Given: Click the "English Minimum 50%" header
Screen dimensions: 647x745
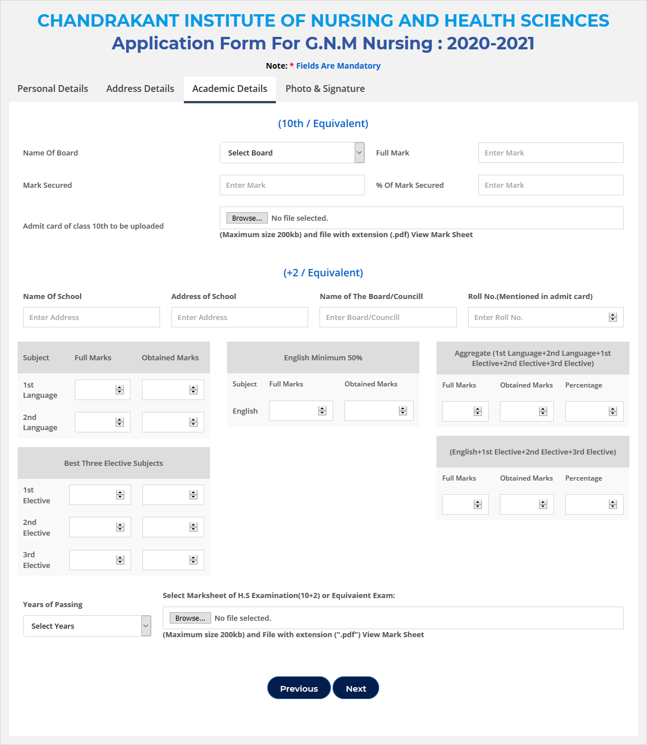Looking at the screenshot, I should click(x=323, y=357).
